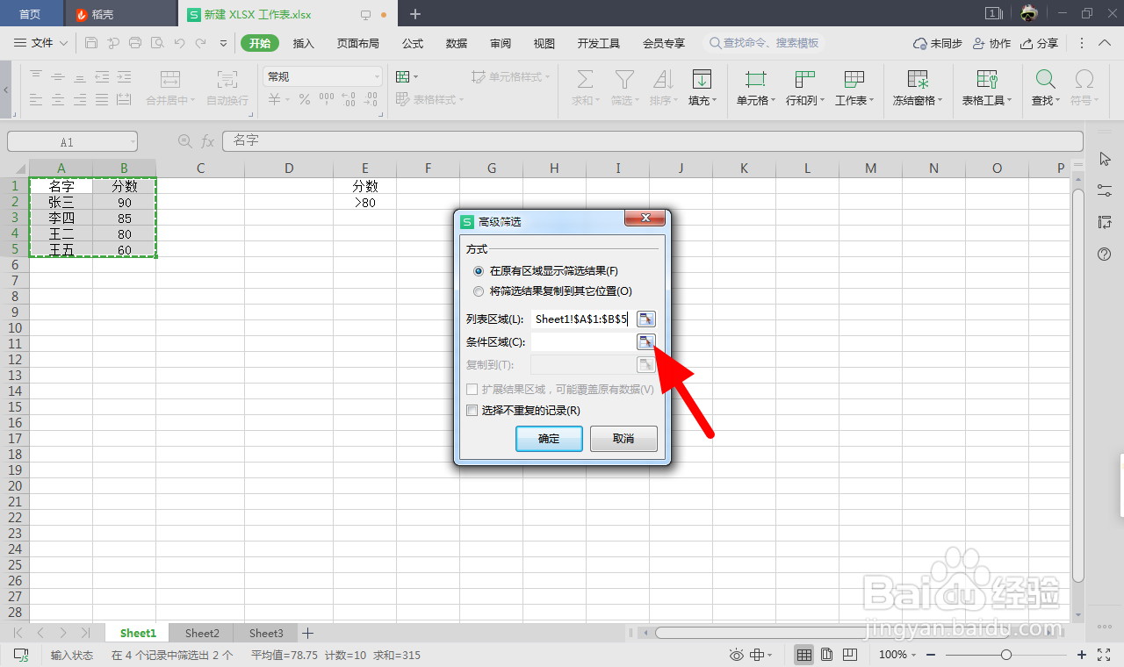Click the add new sheet plus icon
The width and height of the screenshot is (1124, 667).
(308, 633)
